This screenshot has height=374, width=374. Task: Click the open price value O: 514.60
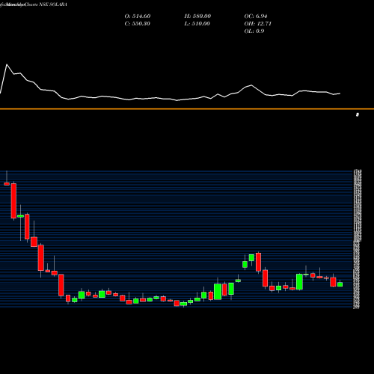pos(138,16)
